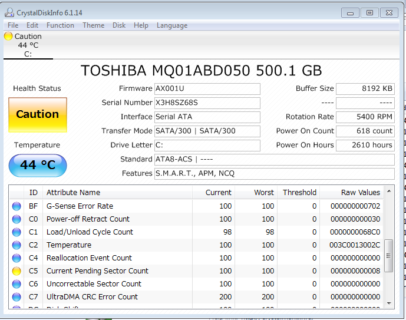This screenshot has height=320, width=406.
Task: Click the drive title TOSHIBA MQ01ABD050 500.1 GB
Action: [x=202, y=70]
